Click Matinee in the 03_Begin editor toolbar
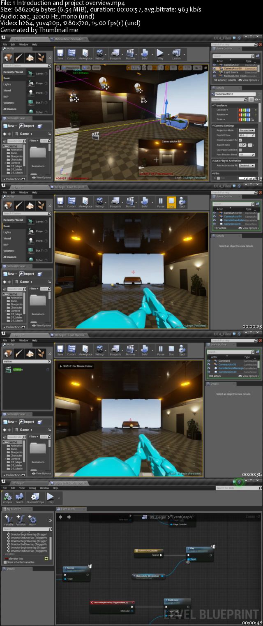The image size is (263, 626). [130, 54]
